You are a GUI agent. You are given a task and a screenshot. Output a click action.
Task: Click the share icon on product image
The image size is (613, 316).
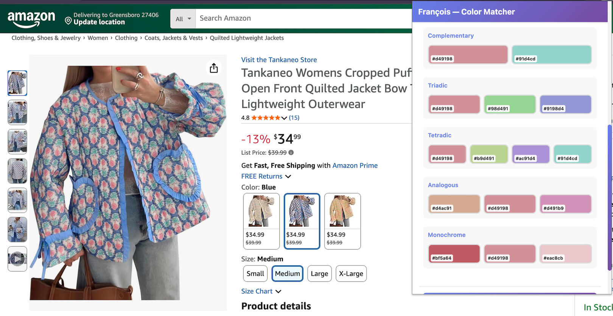[214, 68]
